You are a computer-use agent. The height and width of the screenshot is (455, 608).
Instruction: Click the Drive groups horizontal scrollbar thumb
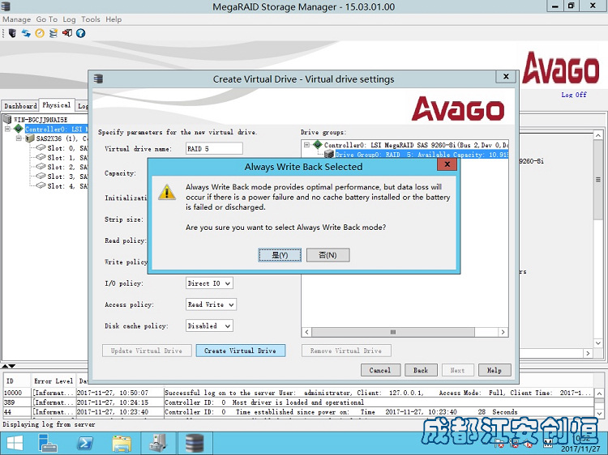(x=393, y=332)
